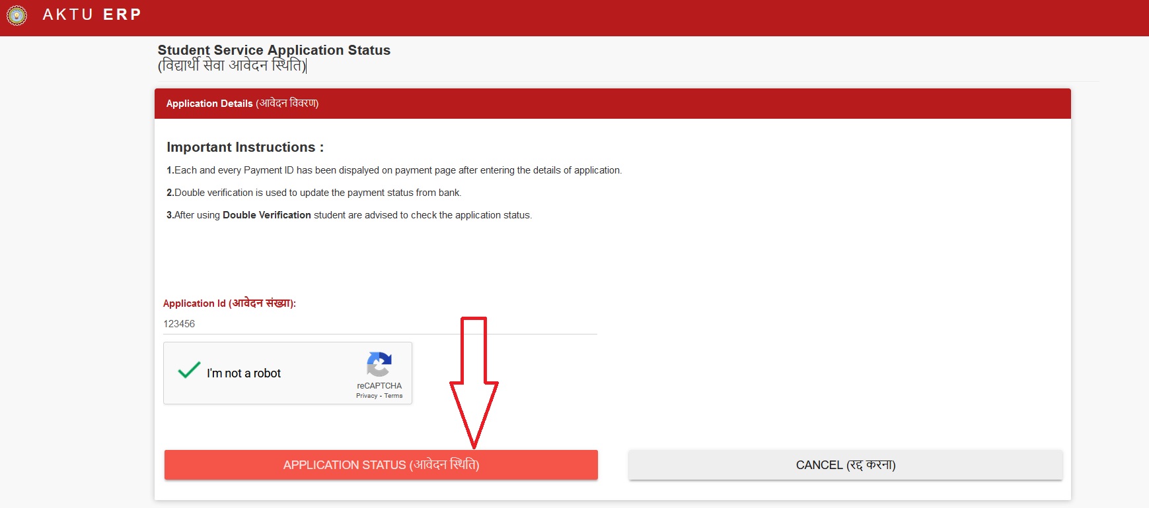Click the Application Id input field
This screenshot has height=508, width=1149.
[x=380, y=324]
